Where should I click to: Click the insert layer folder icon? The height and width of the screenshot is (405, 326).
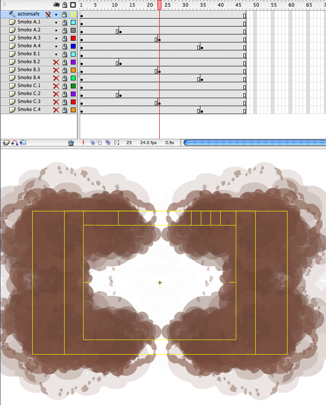[x=23, y=142]
